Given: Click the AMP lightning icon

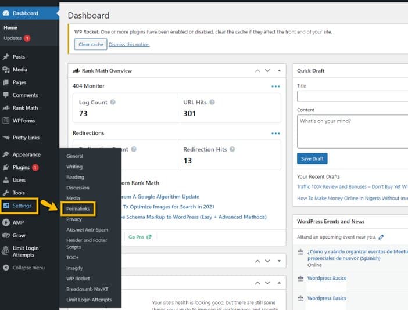Looking at the screenshot, I should [x=6, y=222].
